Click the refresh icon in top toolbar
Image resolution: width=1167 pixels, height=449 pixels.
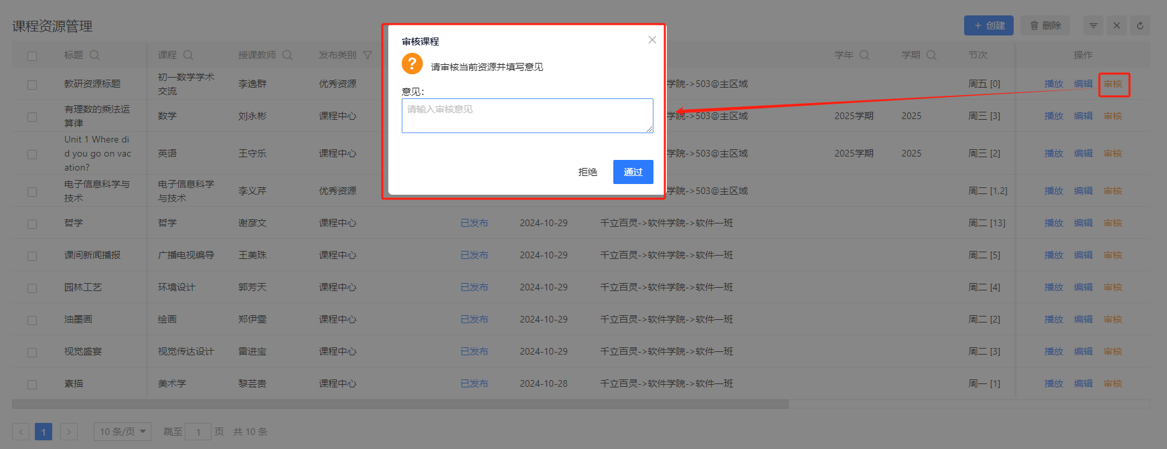click(x=1140, y=26)
